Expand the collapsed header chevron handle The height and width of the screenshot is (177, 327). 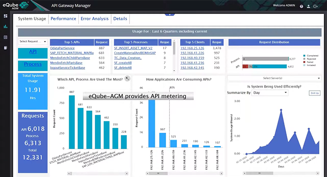[x=170, y=15]
